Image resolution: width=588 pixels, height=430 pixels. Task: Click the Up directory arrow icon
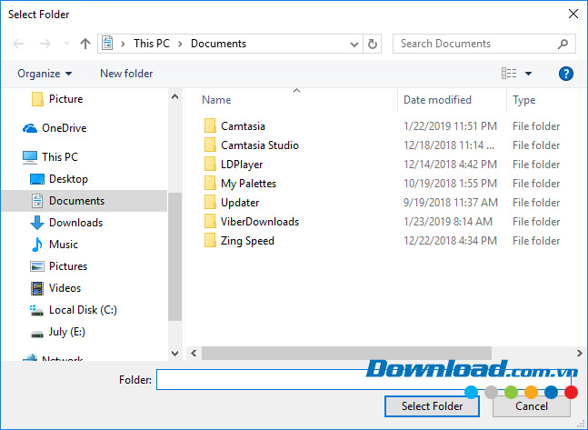tap(85, 44)
